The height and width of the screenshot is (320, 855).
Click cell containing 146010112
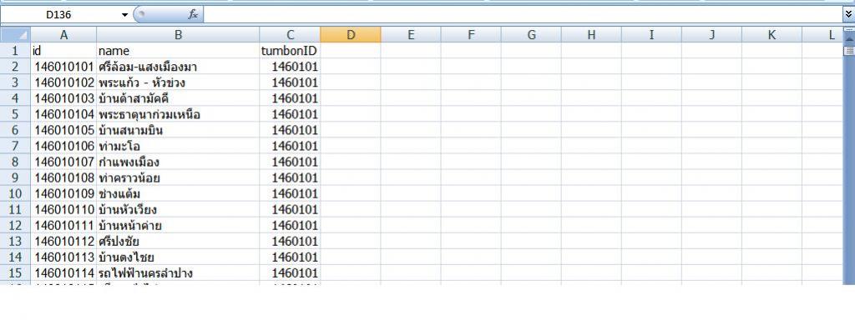[63, 241]
